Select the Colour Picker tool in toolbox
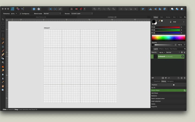The width and height of the screenshot is (195, 122). pyautogui.click(x=3, y=82)
